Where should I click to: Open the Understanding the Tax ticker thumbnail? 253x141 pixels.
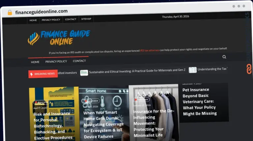coord(193,70)
